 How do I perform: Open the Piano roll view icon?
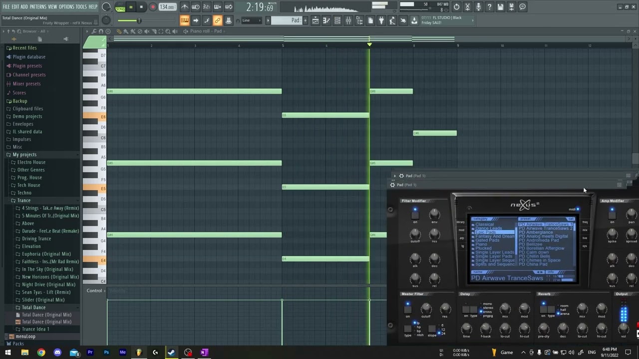click(326, 20)
